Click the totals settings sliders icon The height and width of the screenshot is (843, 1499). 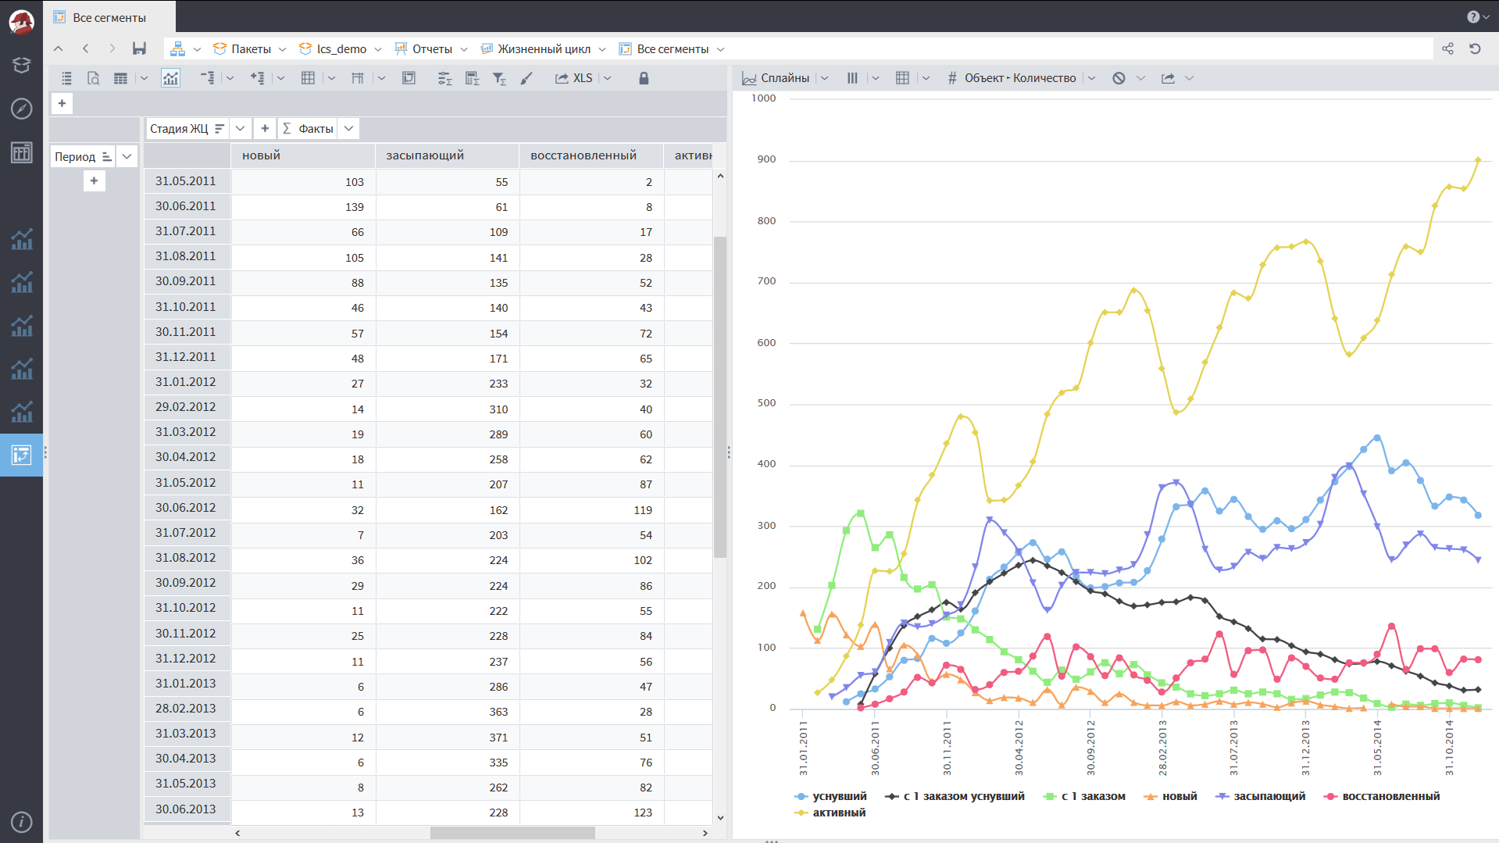[444, 78]
